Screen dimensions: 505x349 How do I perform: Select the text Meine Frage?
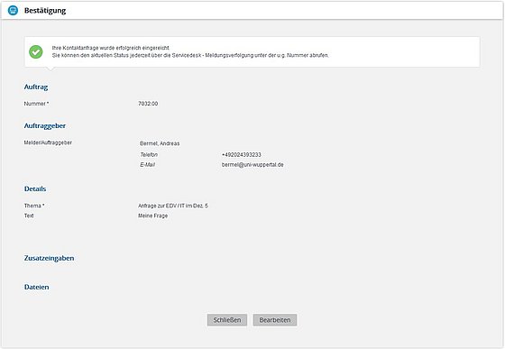pyautogui.click(x=153, y=216)
